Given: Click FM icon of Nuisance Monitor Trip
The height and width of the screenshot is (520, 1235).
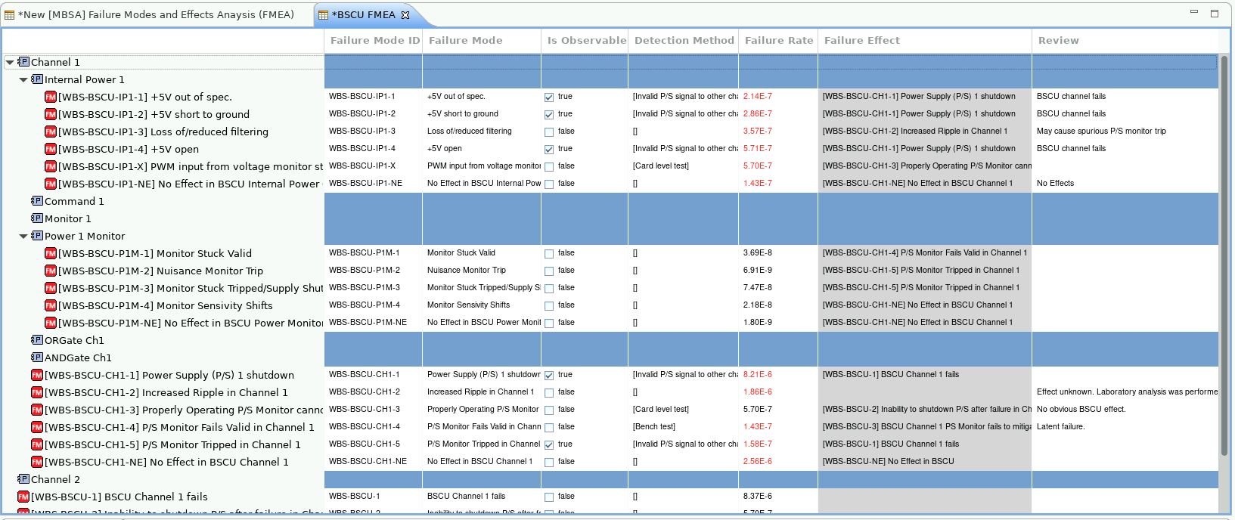Looking at the screenshot, I should click(x=51, y=271).
